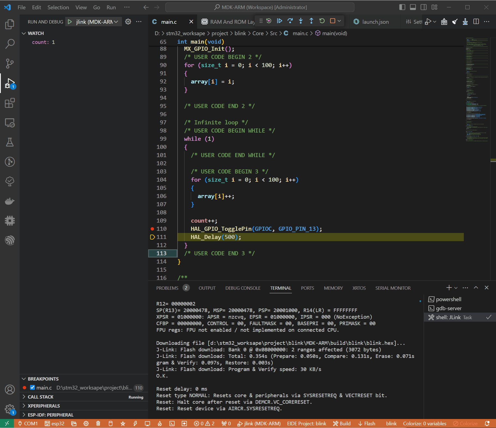Open the new terminal launch profile dropdown
The image size is (496, 428).
pos(456,288)
